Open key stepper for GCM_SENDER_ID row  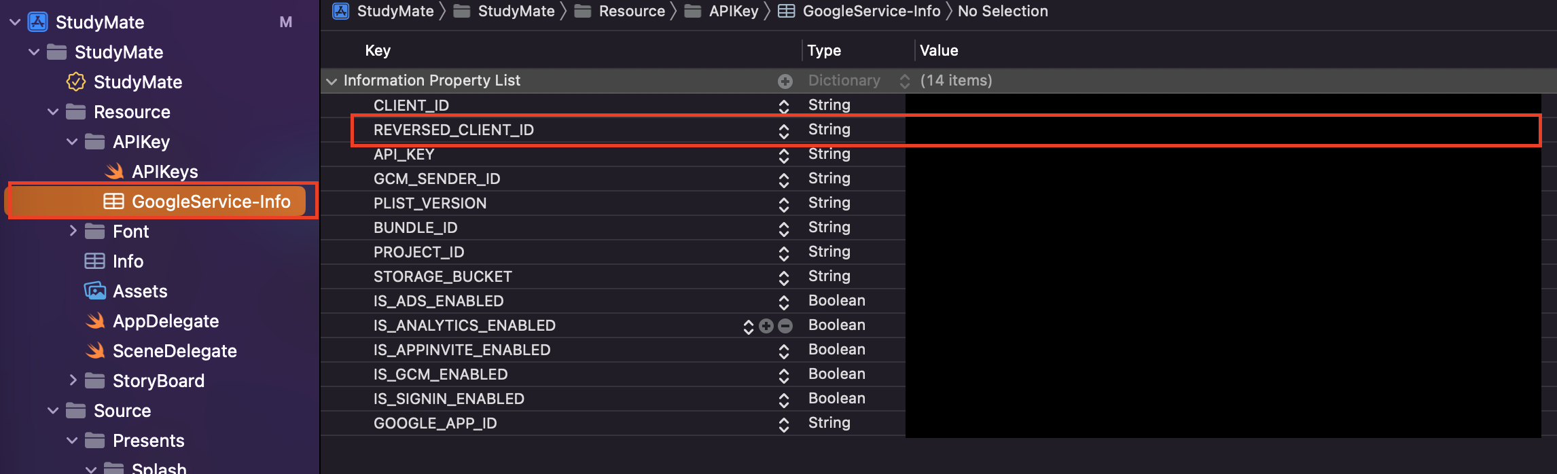point(784,179)
